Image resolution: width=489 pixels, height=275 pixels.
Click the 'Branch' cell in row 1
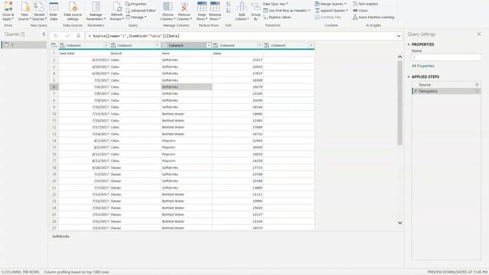135,53
